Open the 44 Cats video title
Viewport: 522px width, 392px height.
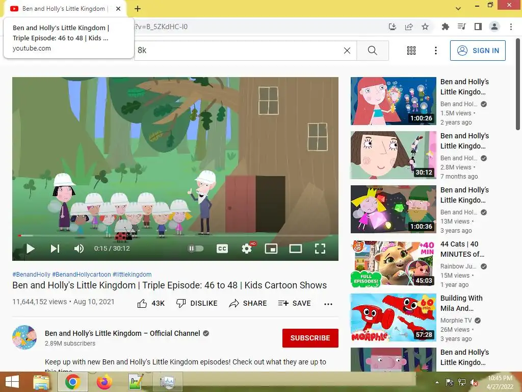click(462, 249)
